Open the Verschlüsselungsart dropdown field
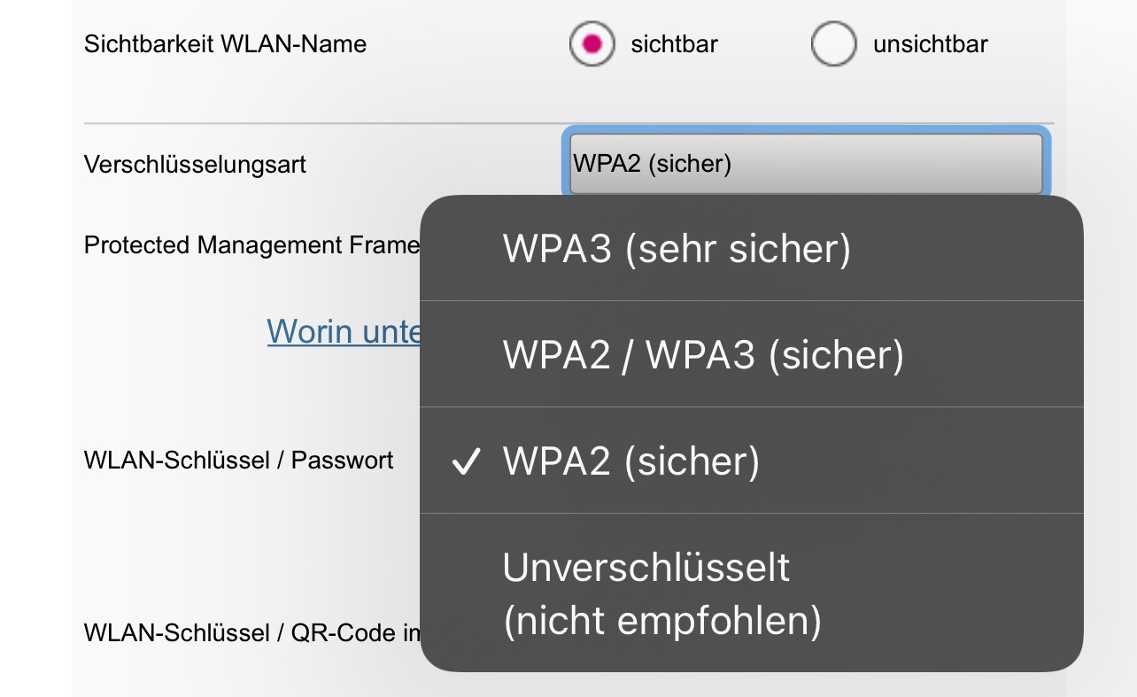This screenshot has width=1137, height=697. [806, 164]
